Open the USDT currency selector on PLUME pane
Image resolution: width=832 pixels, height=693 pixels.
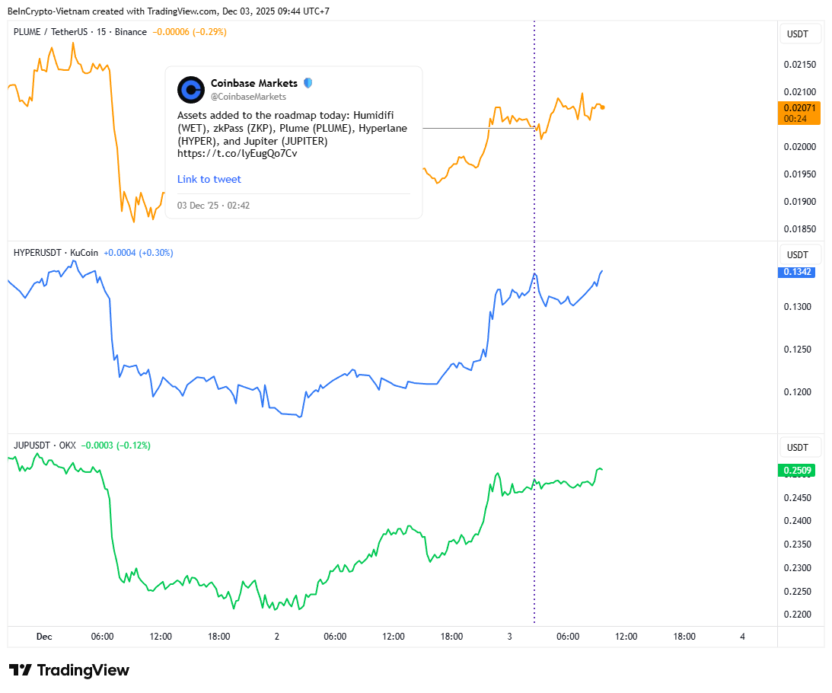click(797, 34)
